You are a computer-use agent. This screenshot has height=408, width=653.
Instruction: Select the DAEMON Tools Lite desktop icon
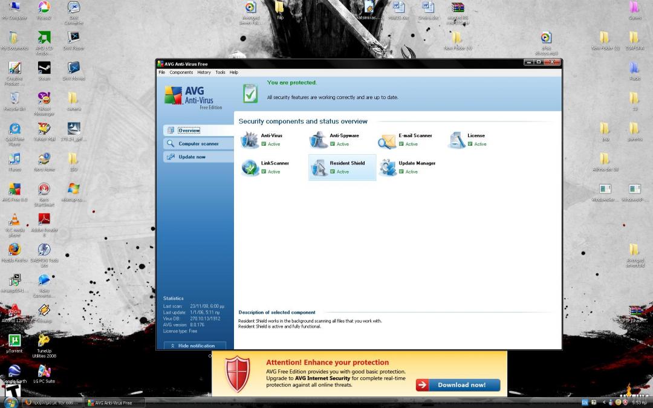pyautogui.click(x=44, y=255)
